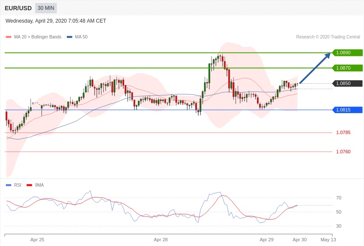364x246 pixels.
Task: Click the red 1.0785 support value
Action: [x=343, y=132]
